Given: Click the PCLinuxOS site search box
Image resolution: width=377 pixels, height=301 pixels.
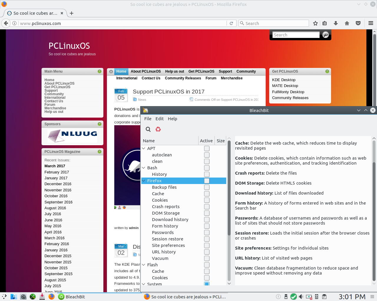Looking at the screenshot, I should click(296, 35).
